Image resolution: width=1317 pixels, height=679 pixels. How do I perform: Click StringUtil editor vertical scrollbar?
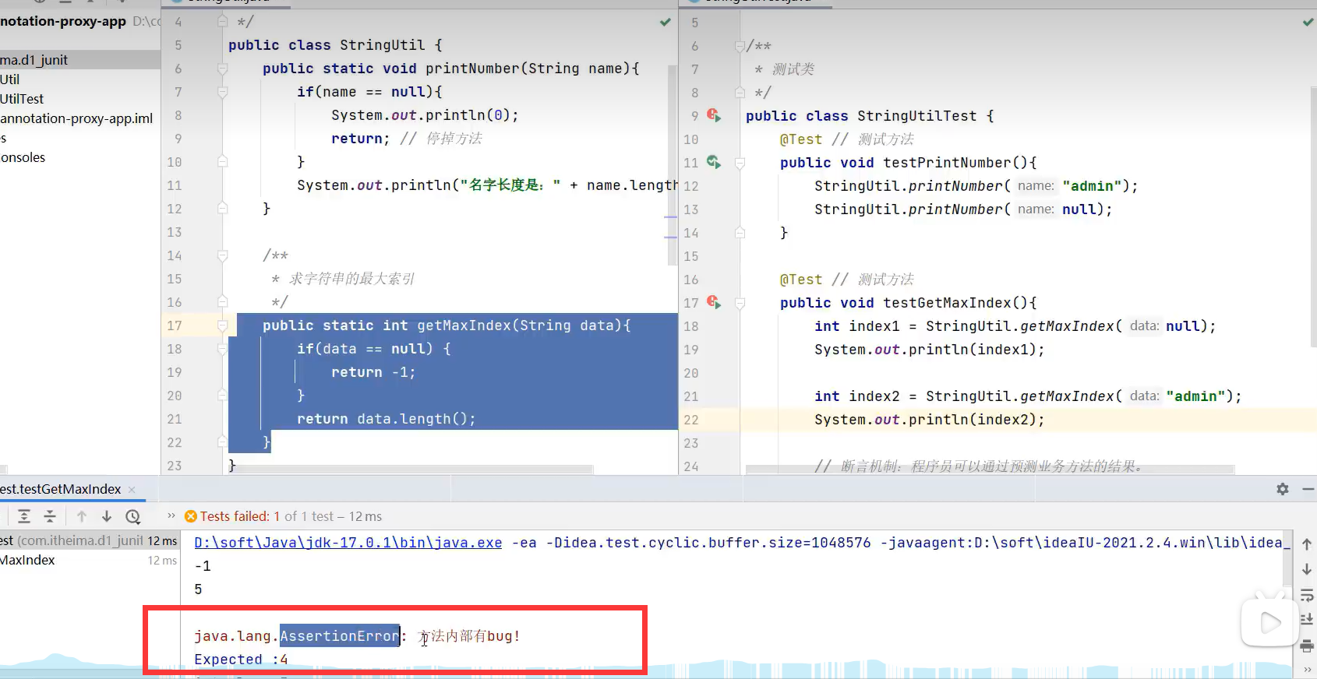pyautogui.click(x=672, y=165)
